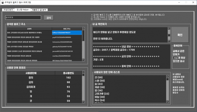
Task: Click the 글제목 column header
Action: (x=29, y=29)
